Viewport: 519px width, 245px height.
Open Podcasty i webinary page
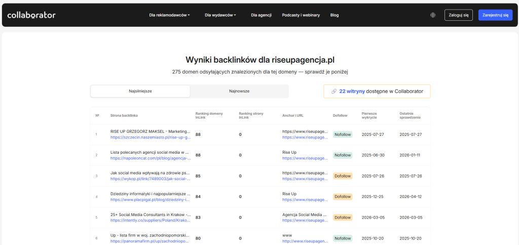pyautogui.click(x=301, y=15)
